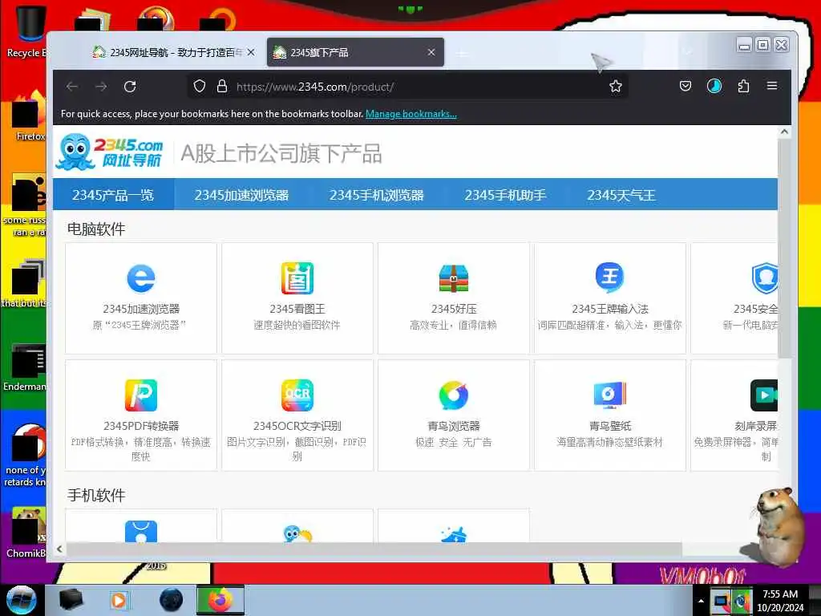Click the taskbar clock 7:55 AM
The width and height of the screenshot is (821, 616).
coord(780,594)
